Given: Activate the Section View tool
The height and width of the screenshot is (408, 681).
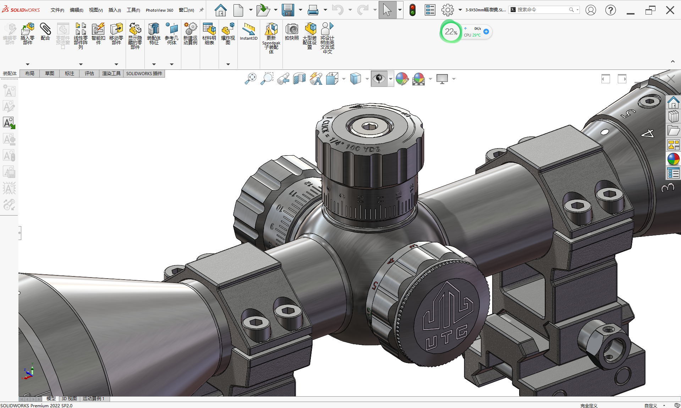Looking at the screenshot, I should coord(300,79).
